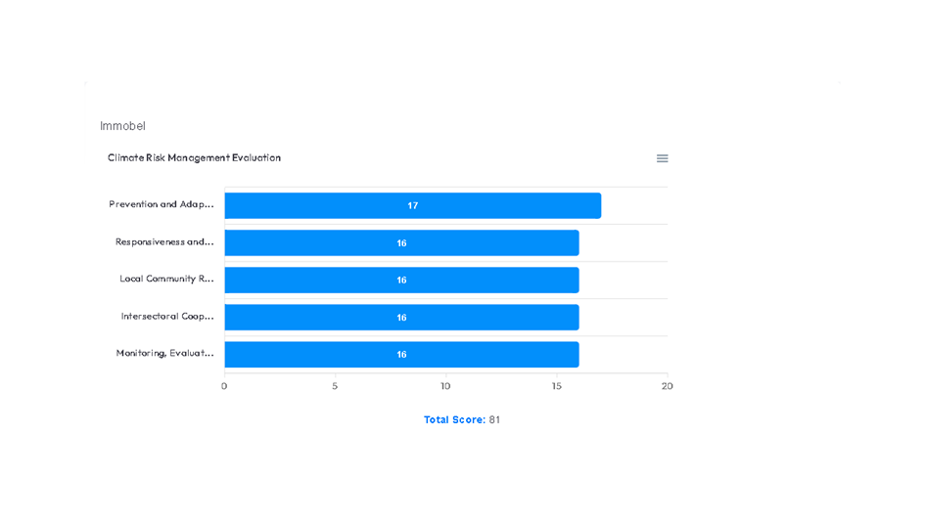The image size is (925, 520).
Task: Select the total score value 81
Action: click(494, 420)
